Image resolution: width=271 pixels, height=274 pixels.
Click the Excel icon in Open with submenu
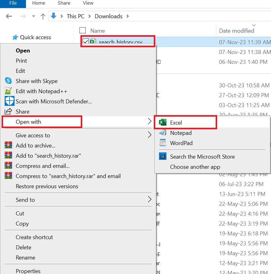[x=162, y=122]
